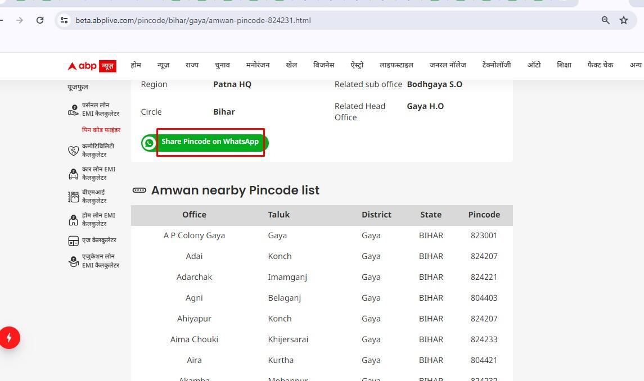The width and height of the screenshot is (644, 381).
Task: Open the personal loan EMI calculator icon
Action: 73,110
